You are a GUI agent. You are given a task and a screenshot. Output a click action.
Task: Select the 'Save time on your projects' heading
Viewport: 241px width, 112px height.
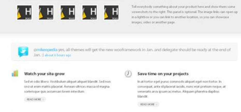[x=163, y=74]
